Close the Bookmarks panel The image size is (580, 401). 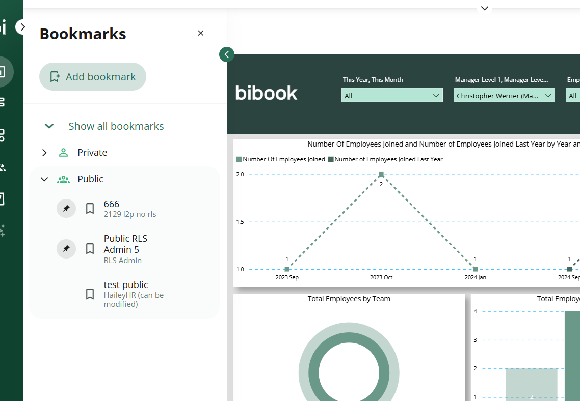pyautogui.click(x=200, y=33)
